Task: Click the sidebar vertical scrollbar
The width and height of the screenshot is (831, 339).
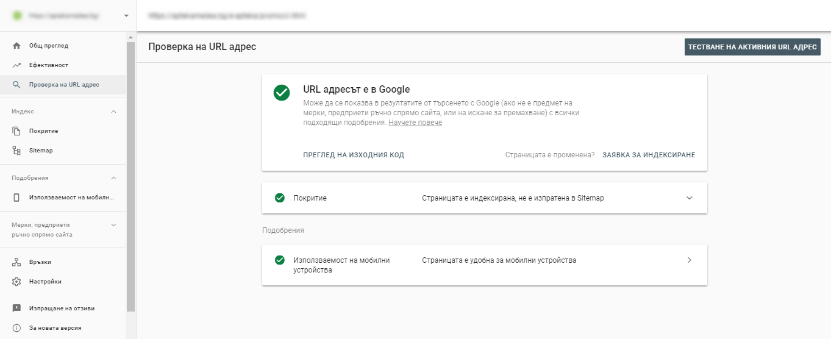Action: tap(130, 177)
